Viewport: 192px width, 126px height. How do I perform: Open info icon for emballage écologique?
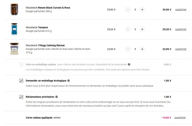tap(69, 81)
